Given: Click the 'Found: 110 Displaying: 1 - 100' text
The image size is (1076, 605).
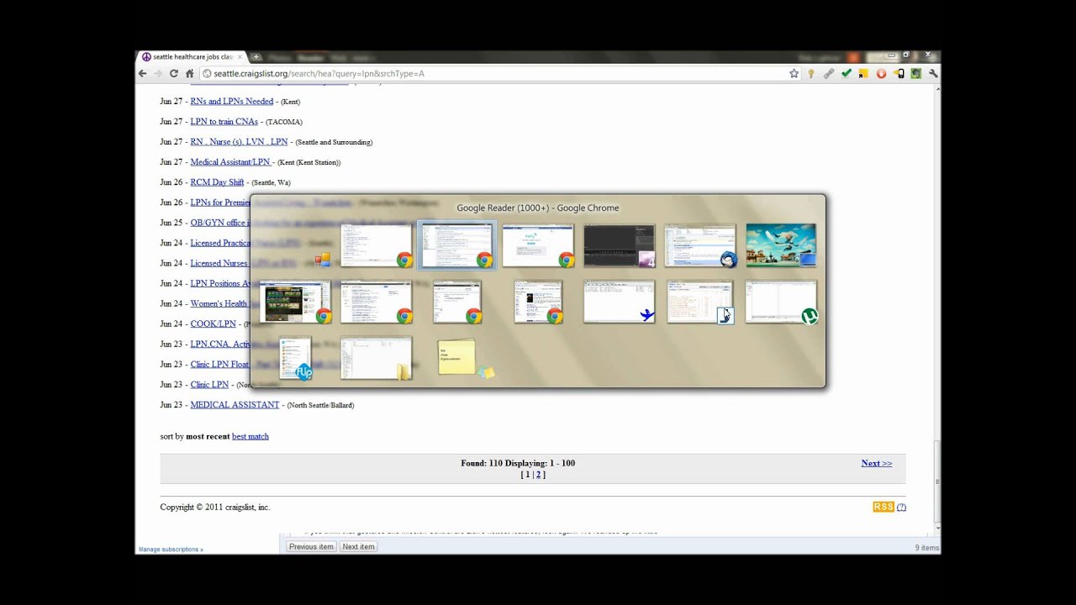Looking at the screenshot, I should (x=518, y=463).
